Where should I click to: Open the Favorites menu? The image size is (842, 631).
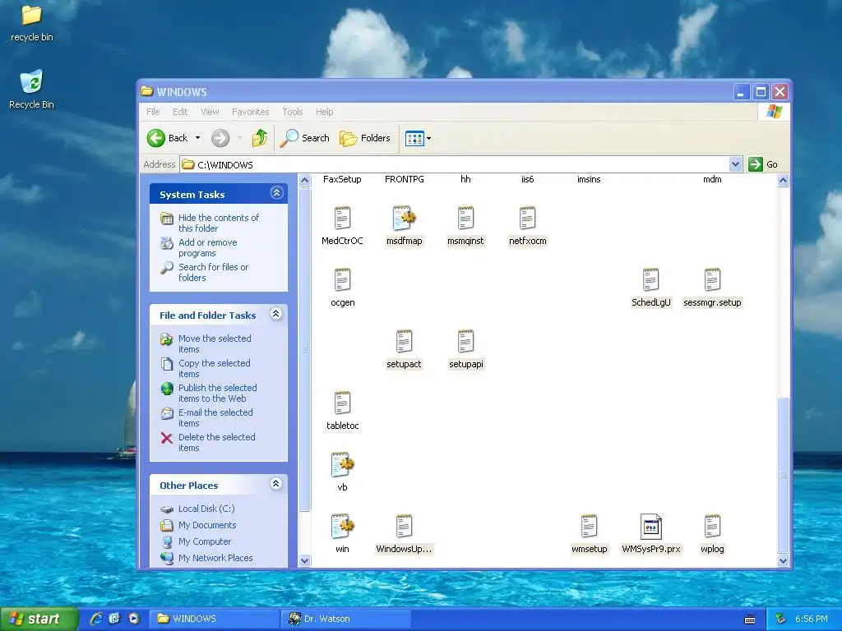coord(250,112)
